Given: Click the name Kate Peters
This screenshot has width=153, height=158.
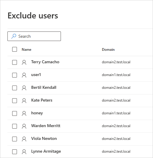Looking at the screenshot, I should point(42,100).
